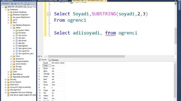Viewport: 181px width, 101px height.
Task: Select the Storage folder under Okul
Action: click(x=18, y=66)
